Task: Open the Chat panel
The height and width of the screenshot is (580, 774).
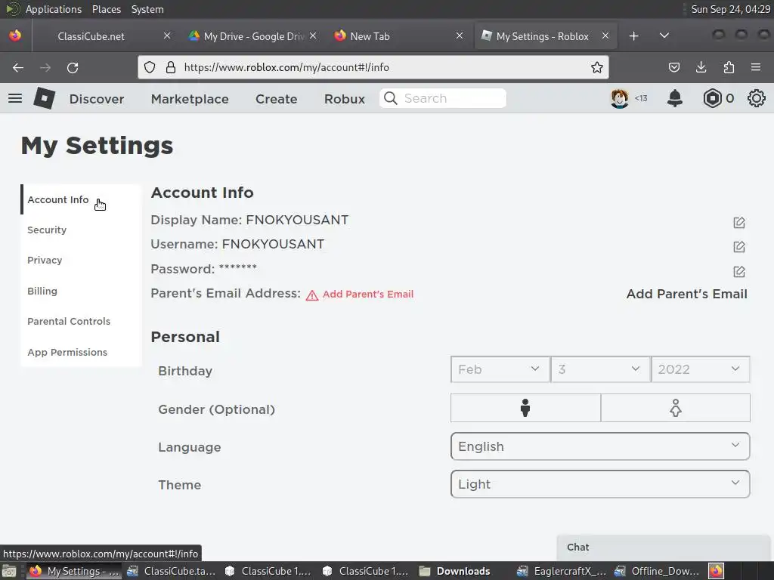Action: [x=663, y=548]
